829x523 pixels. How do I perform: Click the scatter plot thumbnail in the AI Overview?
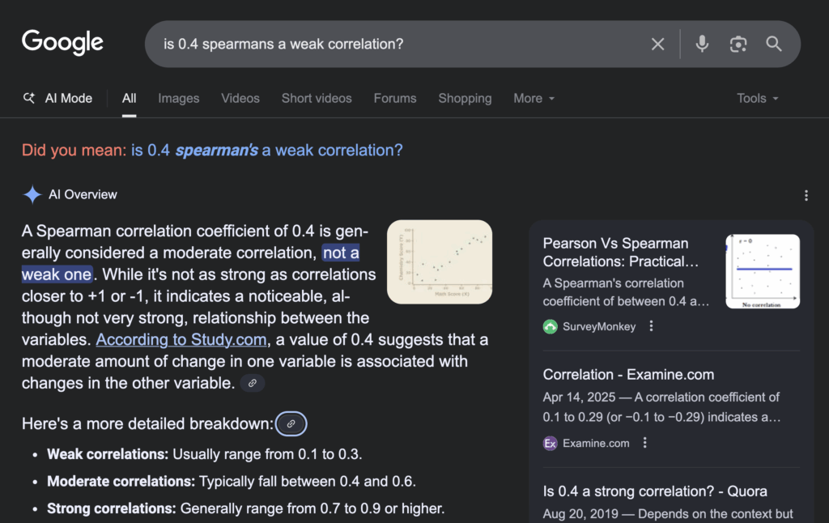(440, 261)
